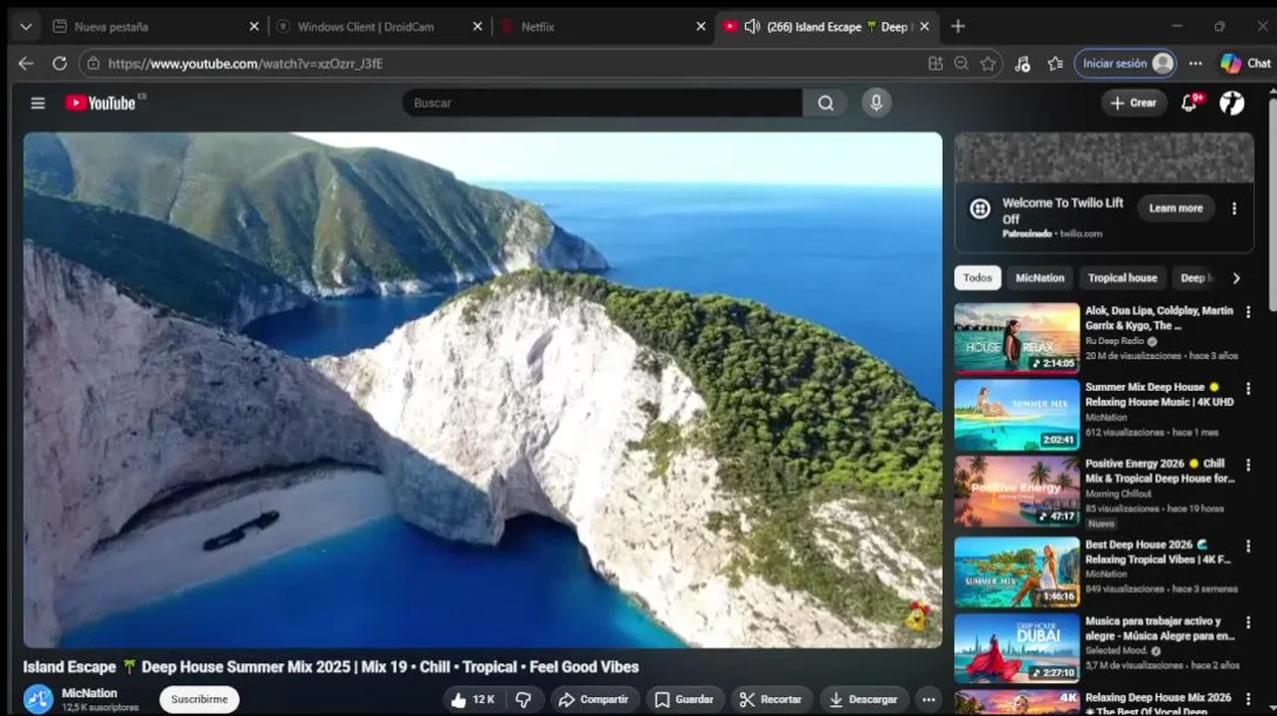Open the browser favorites list icon
Image resolution: width=1277 pixels, height=716 pixels.
(1055, 64)
